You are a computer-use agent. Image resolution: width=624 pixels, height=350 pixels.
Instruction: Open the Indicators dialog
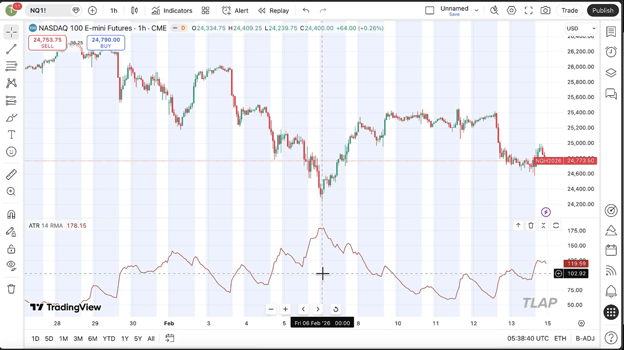click(172, 10)
